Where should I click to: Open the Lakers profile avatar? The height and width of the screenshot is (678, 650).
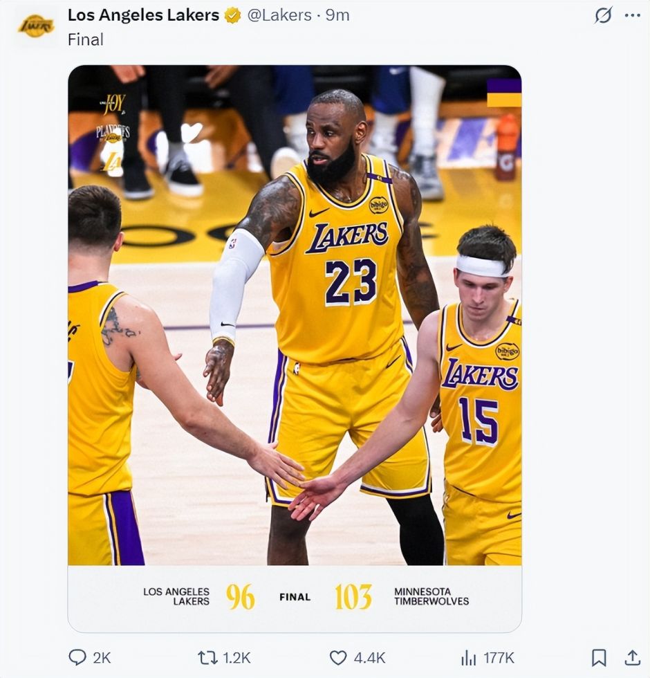[36, 26]
